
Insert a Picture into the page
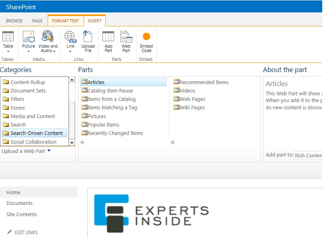point(28,40)
